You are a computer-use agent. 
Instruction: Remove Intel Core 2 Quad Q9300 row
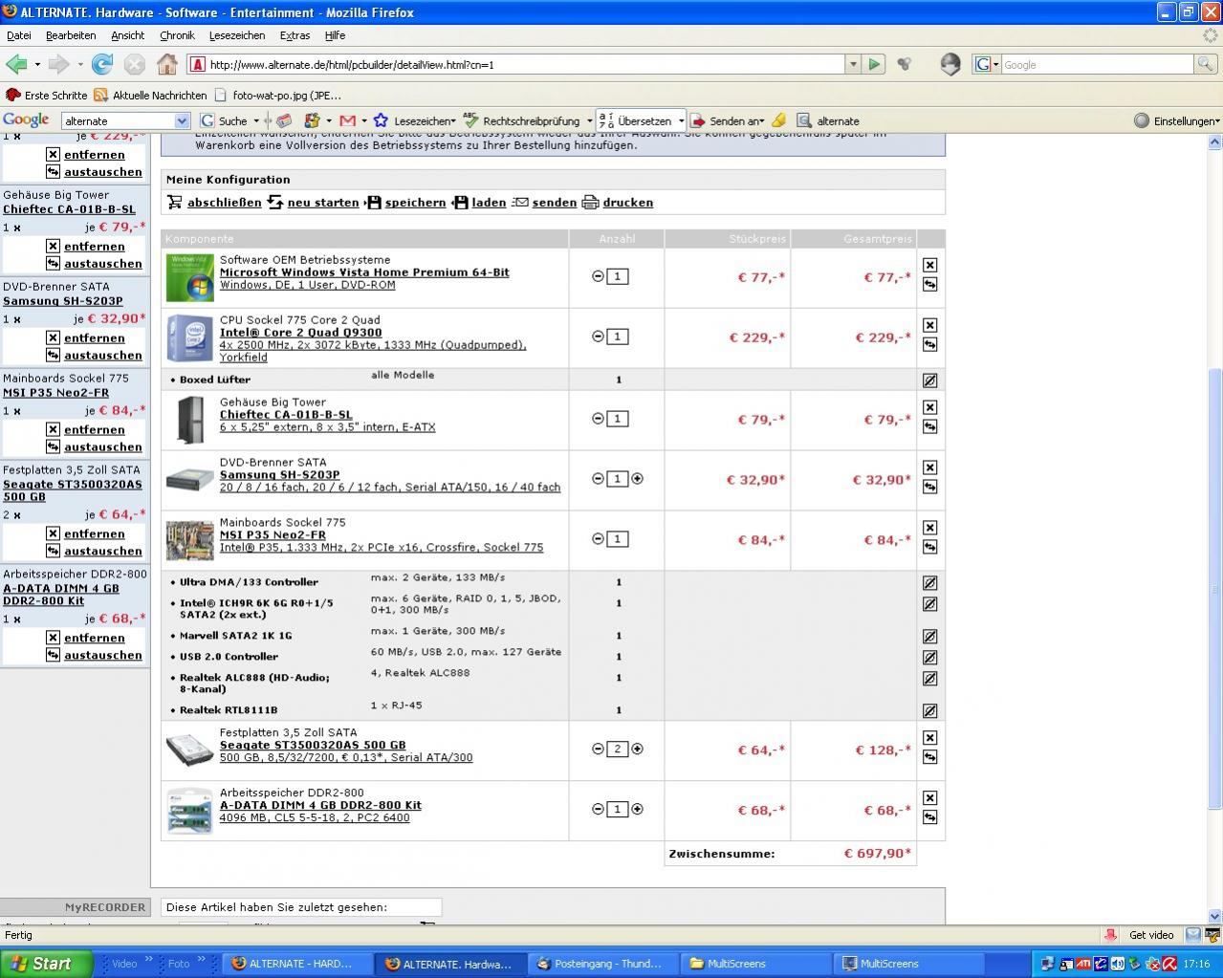click(929, 325)
